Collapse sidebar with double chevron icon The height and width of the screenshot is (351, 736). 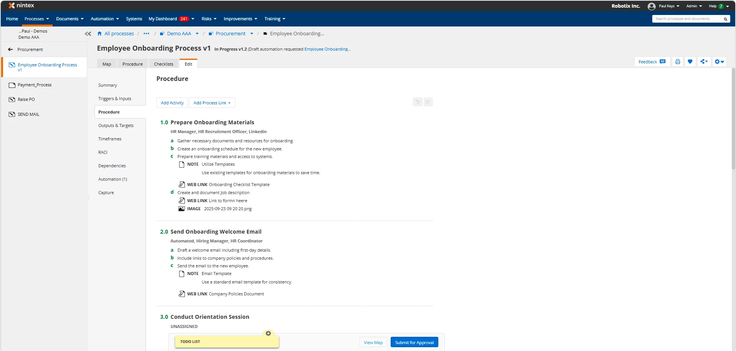[88, 34]
